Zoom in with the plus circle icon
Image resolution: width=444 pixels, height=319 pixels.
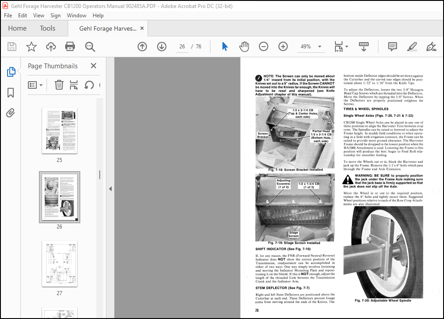click(x=283, y=47)
